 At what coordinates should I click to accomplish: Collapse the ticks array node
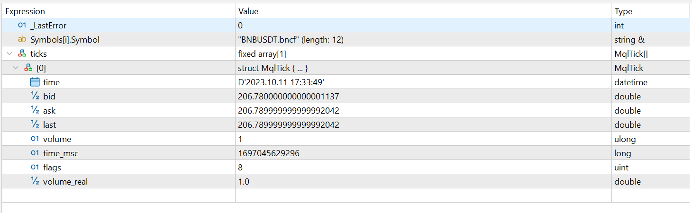9,54
